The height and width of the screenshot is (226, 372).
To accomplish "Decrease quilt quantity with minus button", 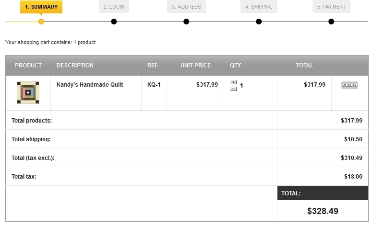I will (233, 89).
